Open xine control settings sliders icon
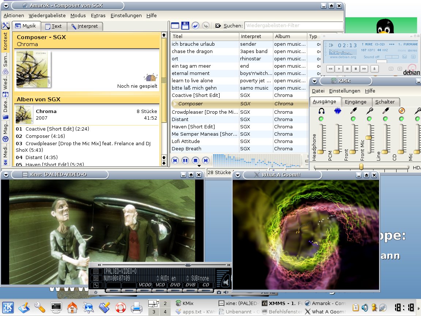 pos(96,278)
